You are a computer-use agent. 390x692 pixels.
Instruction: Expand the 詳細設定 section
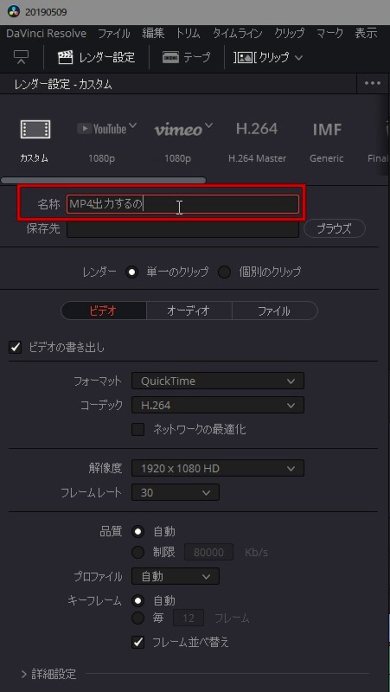point(49,674)
